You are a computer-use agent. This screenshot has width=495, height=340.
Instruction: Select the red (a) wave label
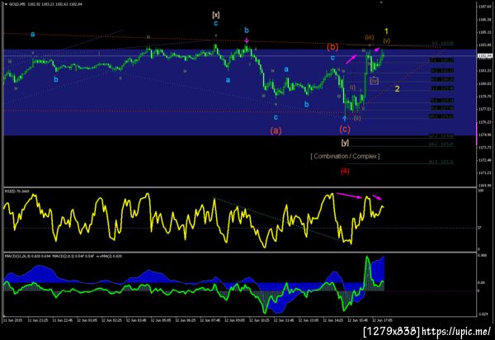(x=276, y=130)
